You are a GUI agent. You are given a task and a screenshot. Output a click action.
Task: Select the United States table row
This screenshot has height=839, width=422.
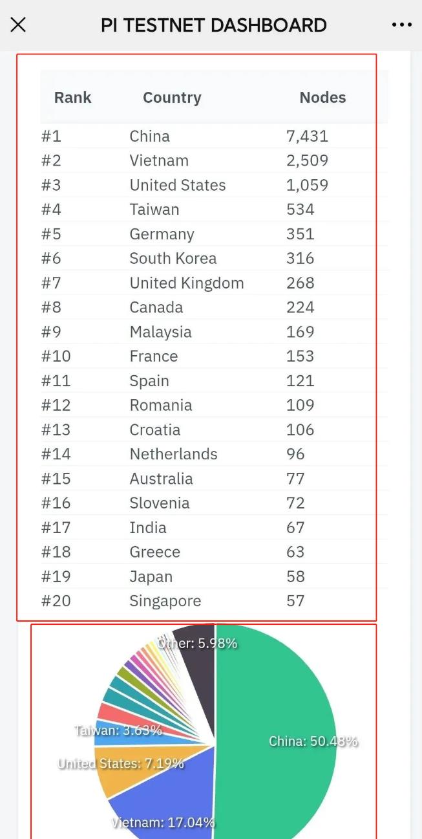[215, 185]
